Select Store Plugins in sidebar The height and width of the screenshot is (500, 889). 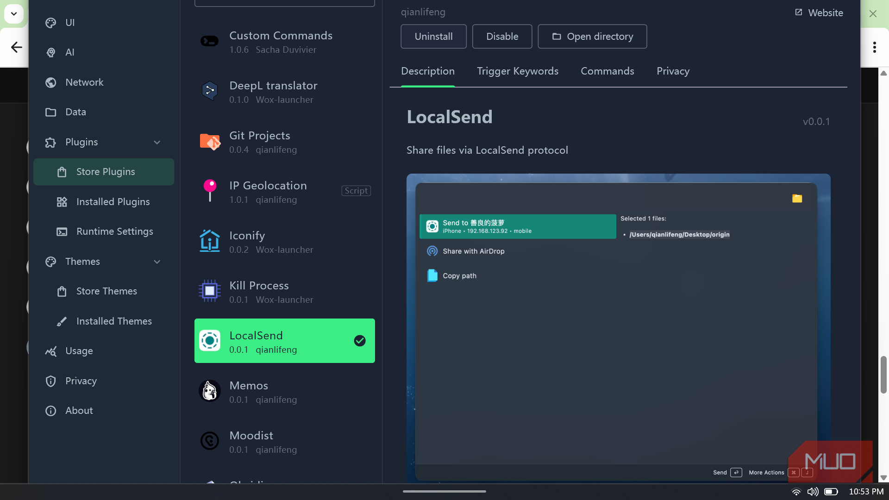point(104,172)
